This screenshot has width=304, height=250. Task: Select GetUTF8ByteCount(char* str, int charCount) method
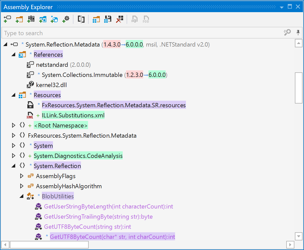112,237
